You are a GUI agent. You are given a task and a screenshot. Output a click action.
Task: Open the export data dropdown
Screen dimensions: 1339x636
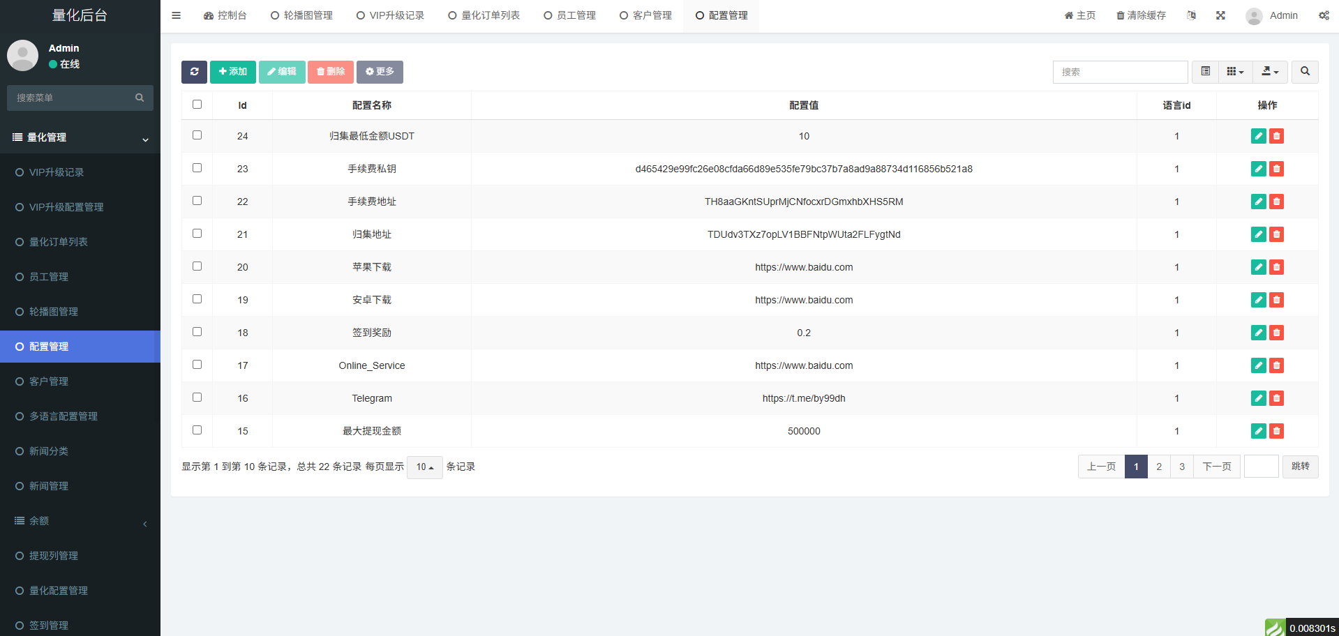(1270, 72)
